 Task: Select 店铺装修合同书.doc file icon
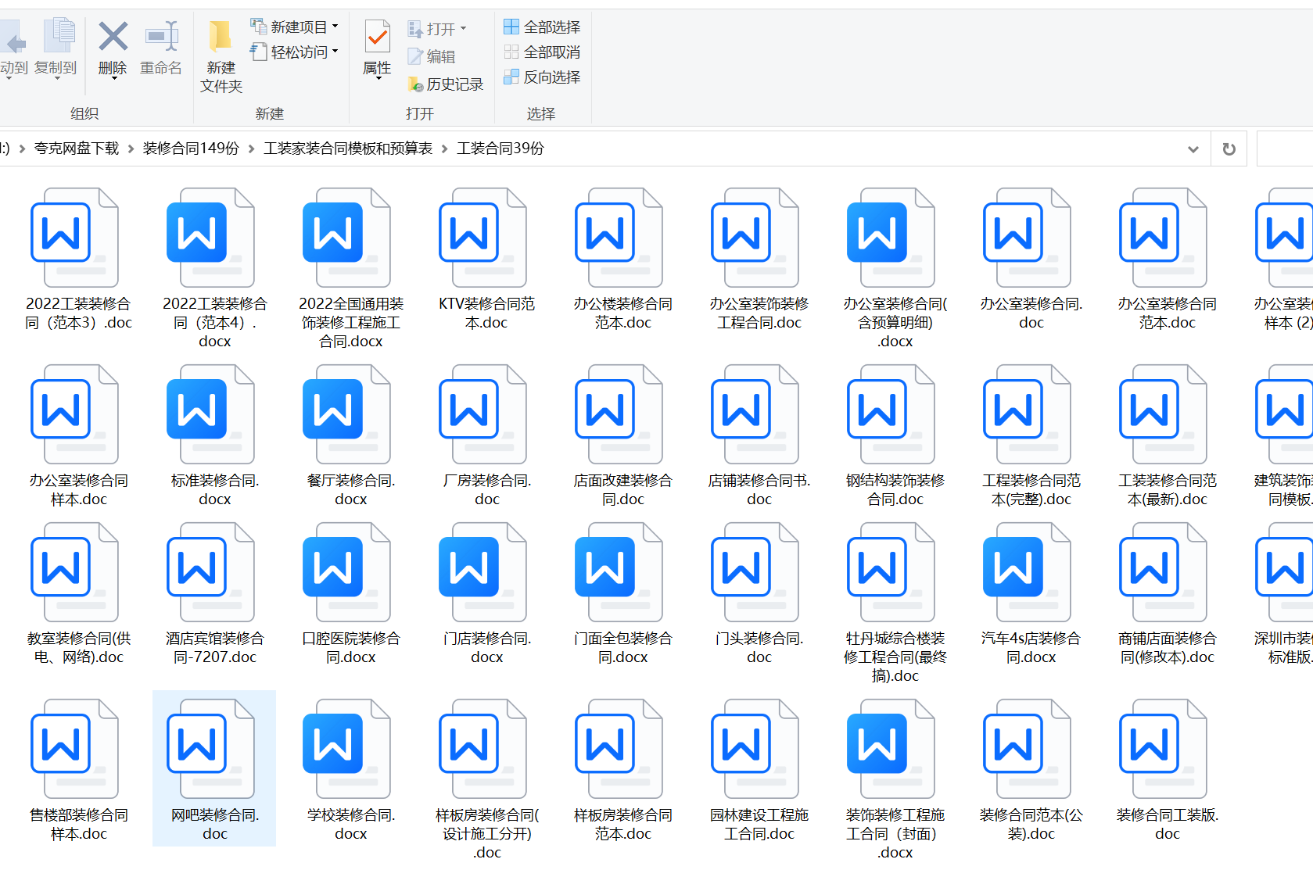click(x=755, y=414)
